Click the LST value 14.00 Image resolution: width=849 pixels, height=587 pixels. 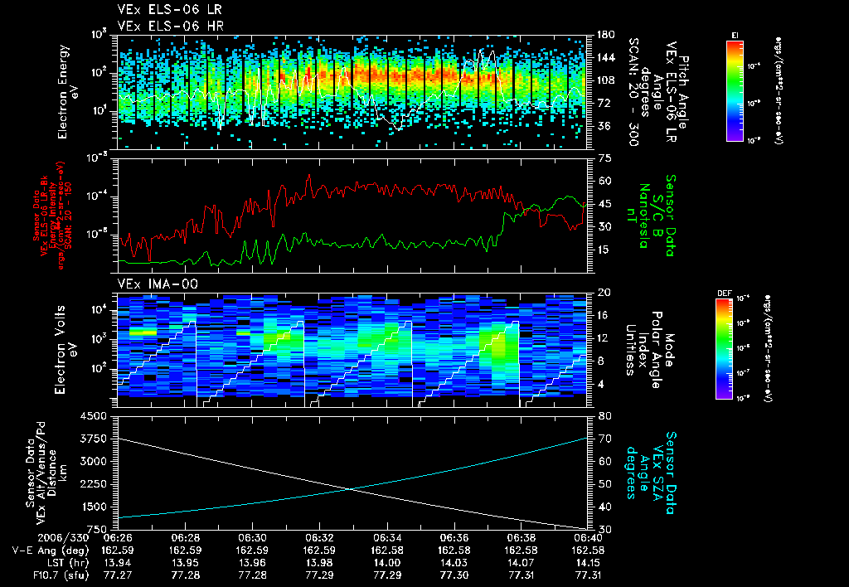coord(386,563)
